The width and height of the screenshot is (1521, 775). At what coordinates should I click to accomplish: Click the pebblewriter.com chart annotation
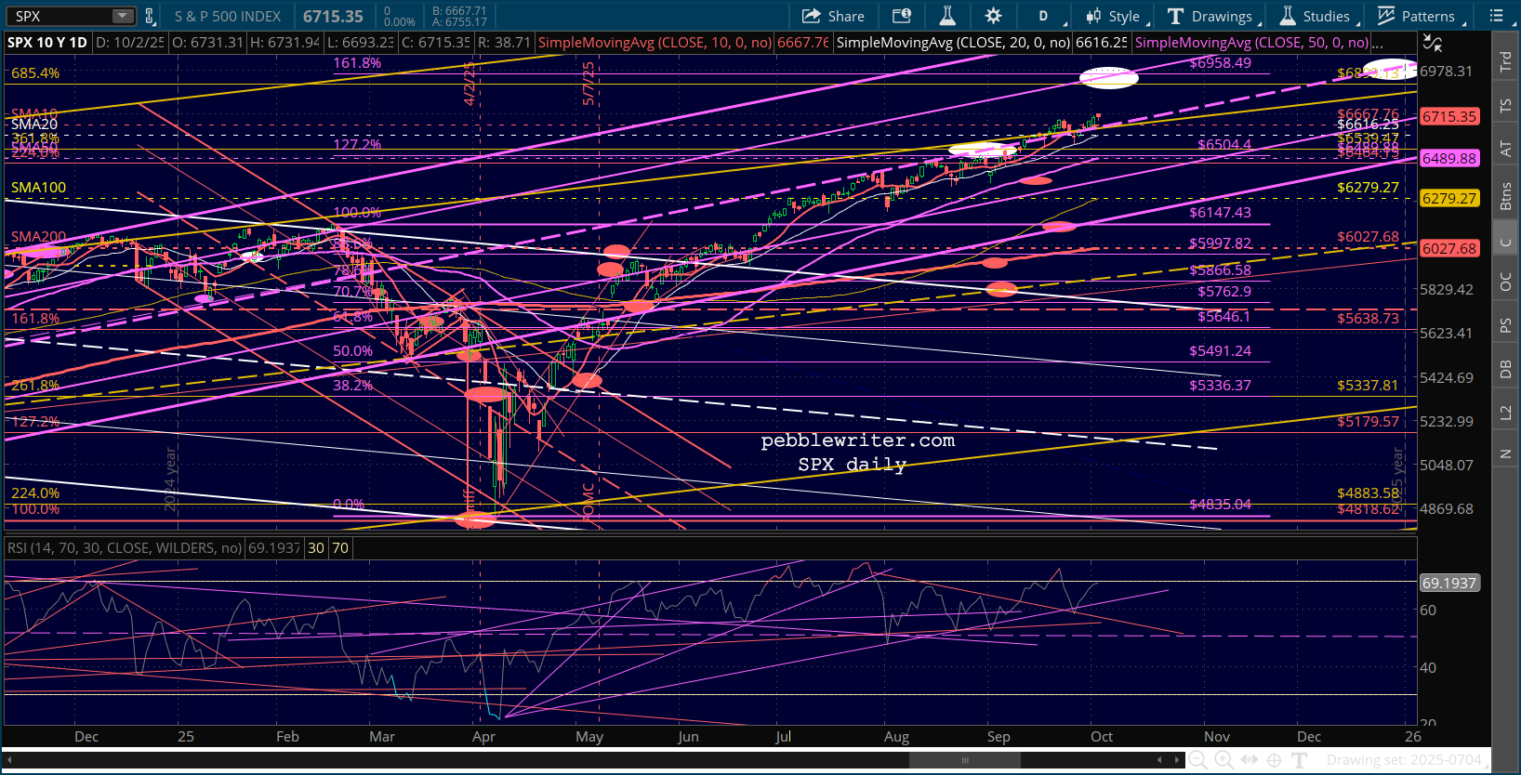pyautogui.click(x=858, y=440)
